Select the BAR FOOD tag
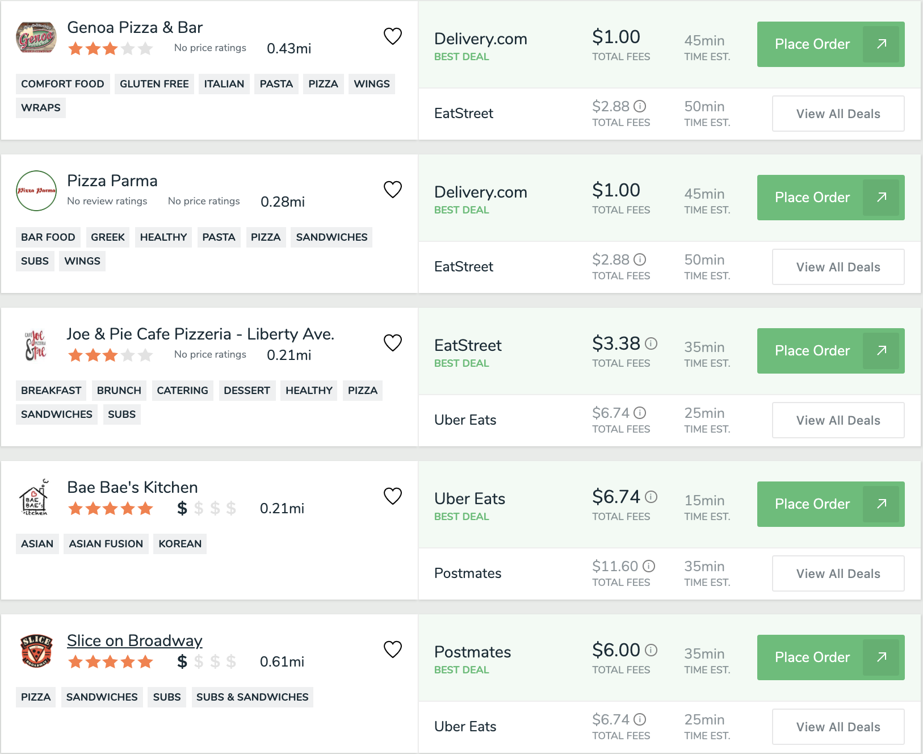The width and height of the screenshot is (923, 754). (x=48, y=237)
